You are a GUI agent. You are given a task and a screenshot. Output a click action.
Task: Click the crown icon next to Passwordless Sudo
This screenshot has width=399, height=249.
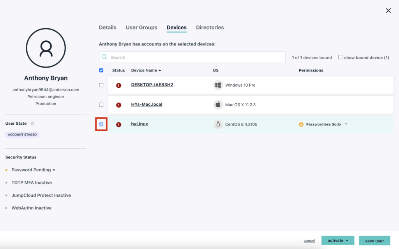point(301,125)
